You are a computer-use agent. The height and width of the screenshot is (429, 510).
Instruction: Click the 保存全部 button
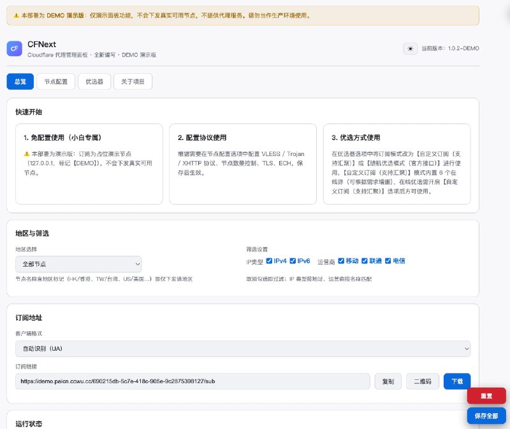(x=486, y=416)
